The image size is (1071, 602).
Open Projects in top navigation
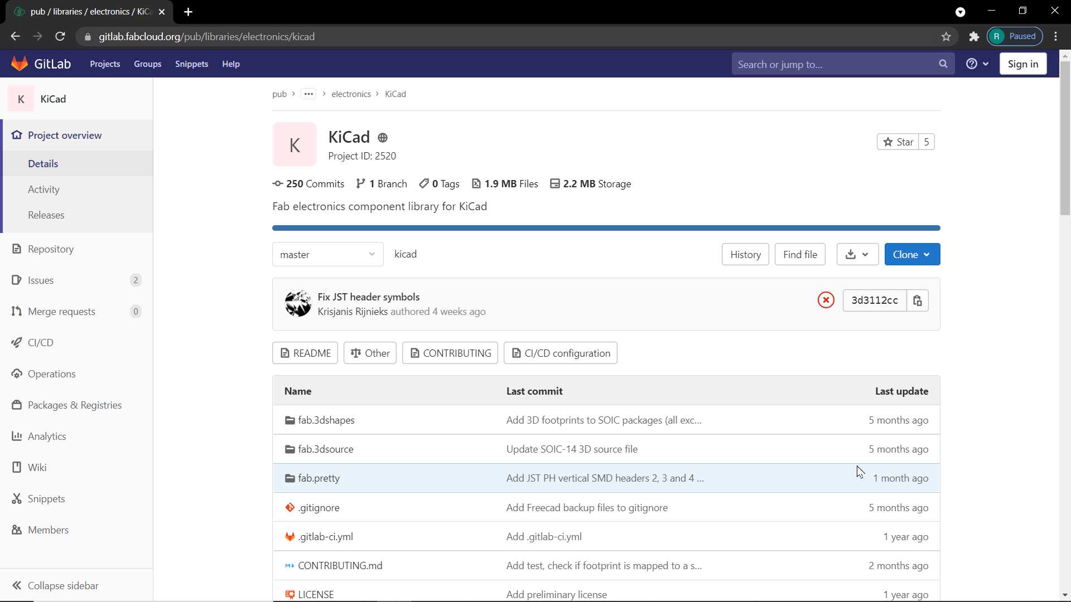click(105, 64)
